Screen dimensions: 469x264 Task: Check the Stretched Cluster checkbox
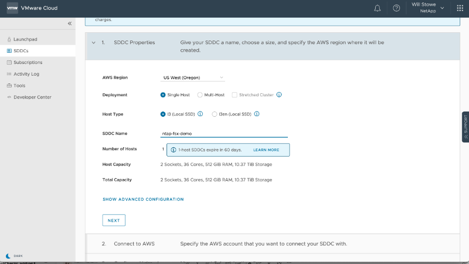click(x=235, y=94)
